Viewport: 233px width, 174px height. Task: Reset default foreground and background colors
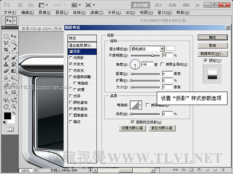[5, 122]
